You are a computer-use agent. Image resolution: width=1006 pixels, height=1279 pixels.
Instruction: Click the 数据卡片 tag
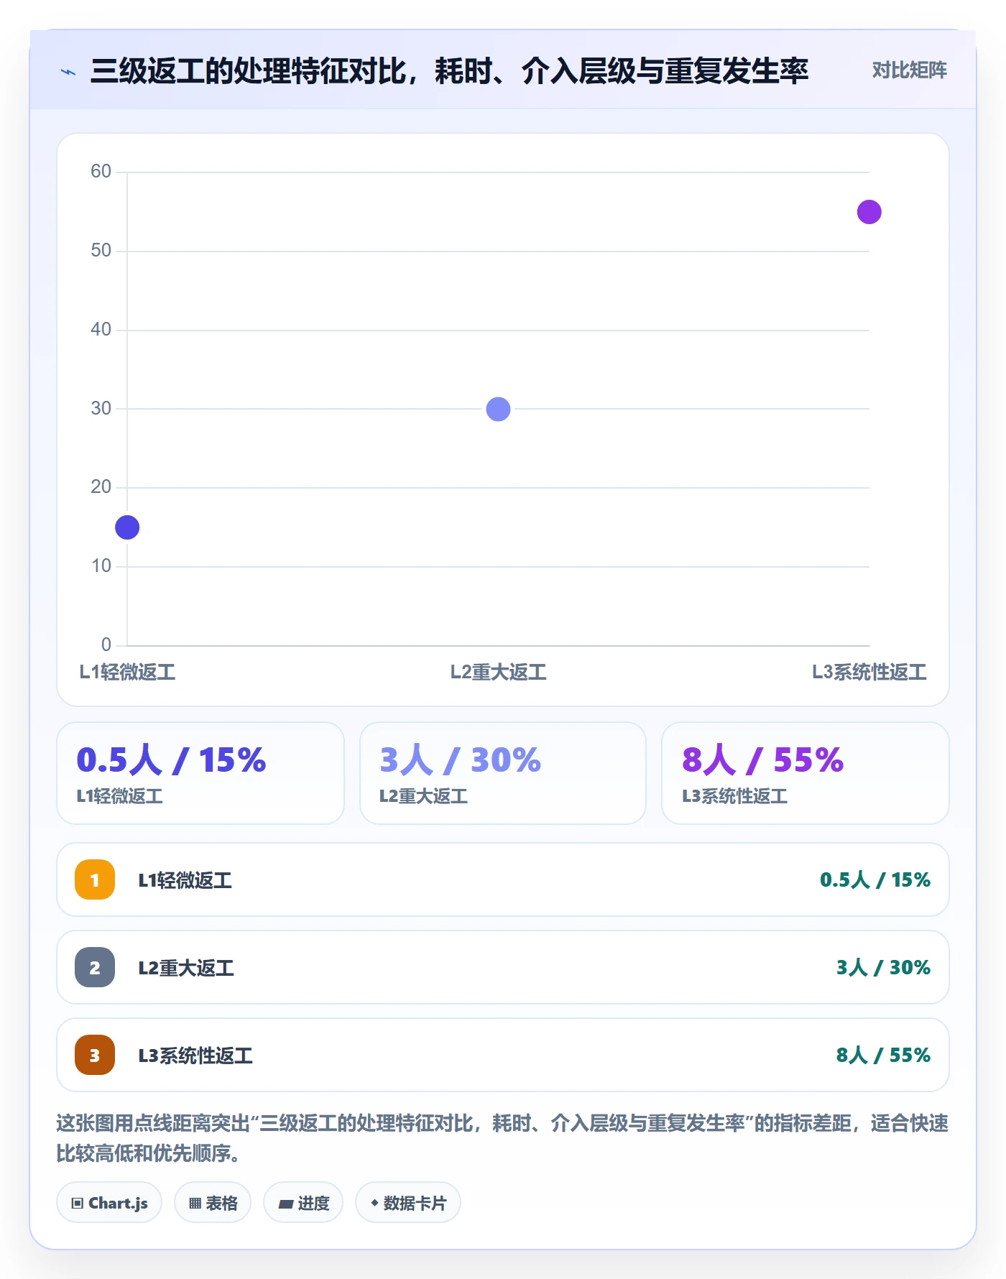point(408,1203)
